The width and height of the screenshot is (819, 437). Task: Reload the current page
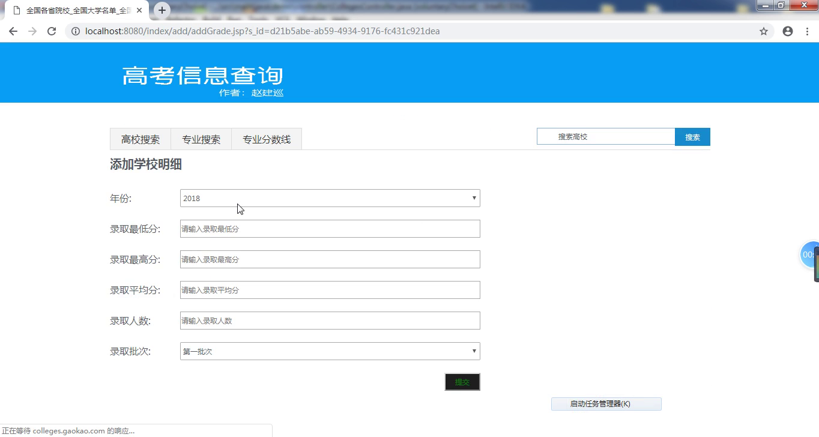click(x=52, y=31)
